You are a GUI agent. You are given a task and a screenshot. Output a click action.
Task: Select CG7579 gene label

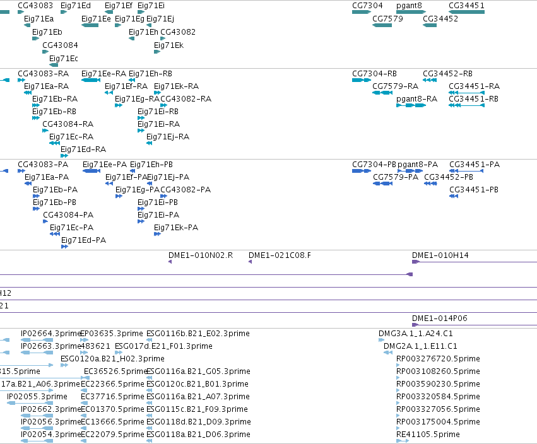(x=387, y=18)
